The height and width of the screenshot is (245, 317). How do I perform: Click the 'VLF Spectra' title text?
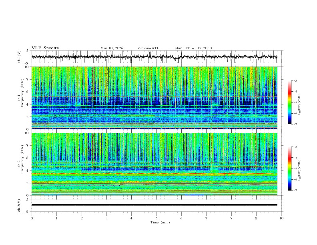45,48
